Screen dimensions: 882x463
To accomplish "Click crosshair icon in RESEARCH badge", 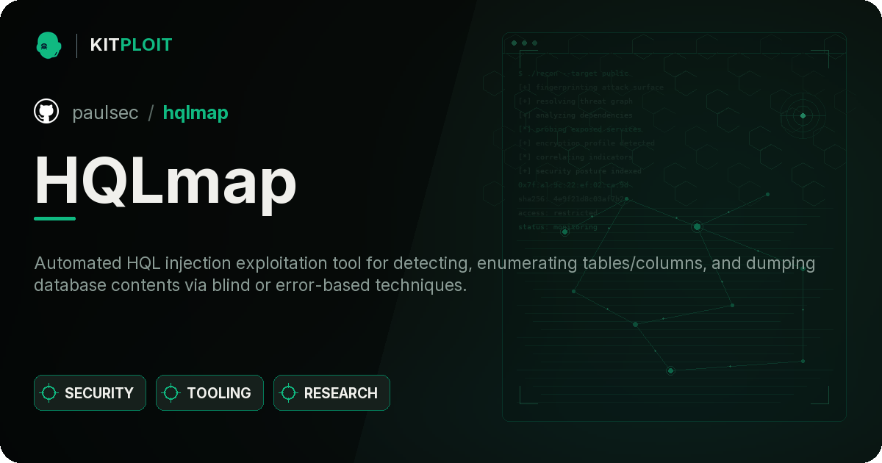I will pyautogui.click(x=289, y=393).
